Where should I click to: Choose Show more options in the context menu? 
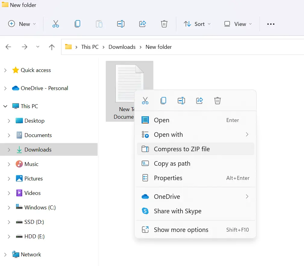pos(181,230)
